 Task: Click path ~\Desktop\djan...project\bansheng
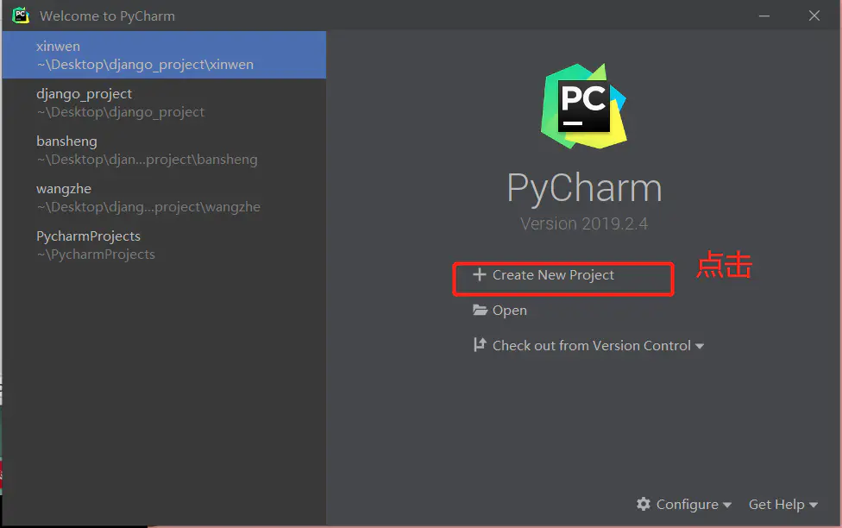coord(148,160)
